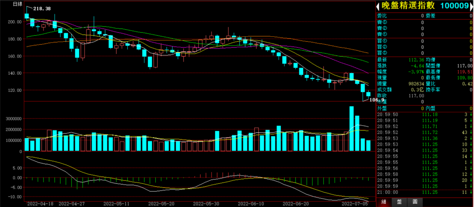Click the 2022-05-20 date label
Screen dimensions: 474x207
[161, 204]
